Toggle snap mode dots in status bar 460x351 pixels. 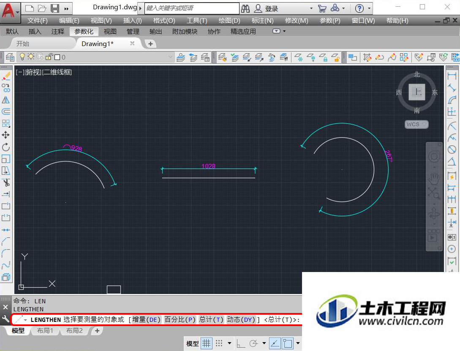(x=219, y=343)
